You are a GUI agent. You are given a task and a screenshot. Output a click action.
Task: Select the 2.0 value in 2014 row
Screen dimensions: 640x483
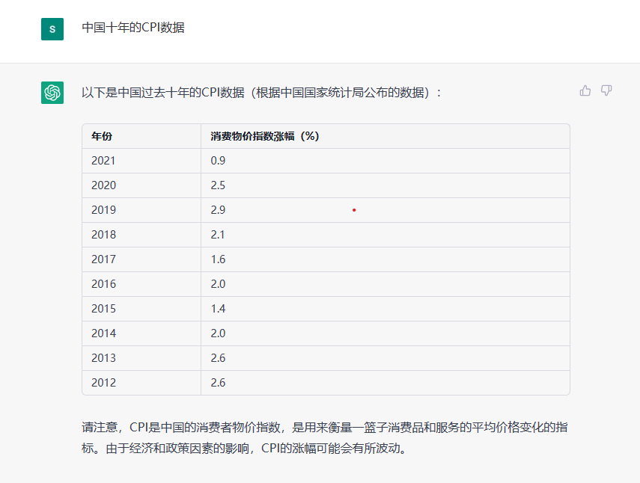(385, 333)
